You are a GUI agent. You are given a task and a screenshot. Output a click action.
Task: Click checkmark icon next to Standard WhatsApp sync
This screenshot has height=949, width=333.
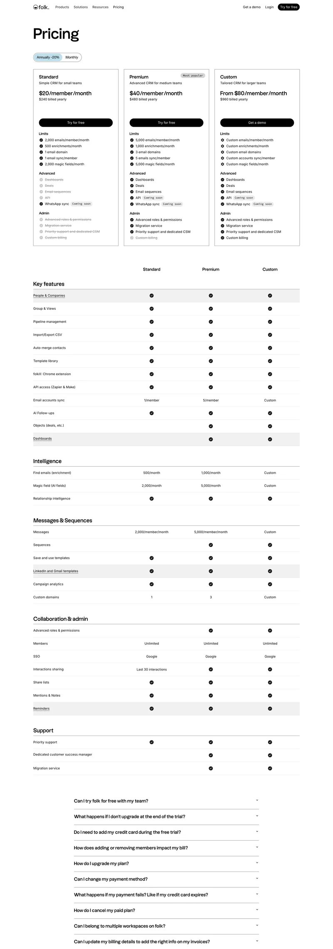[x=41, y=204]
